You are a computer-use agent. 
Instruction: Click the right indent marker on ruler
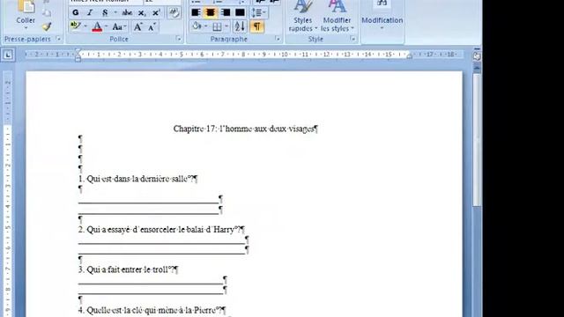(409, 55)
